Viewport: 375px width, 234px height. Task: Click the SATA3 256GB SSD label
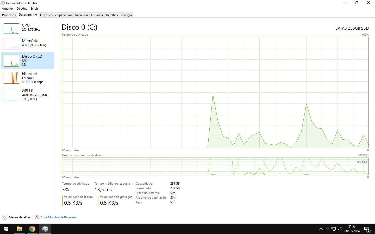[352, 28]
